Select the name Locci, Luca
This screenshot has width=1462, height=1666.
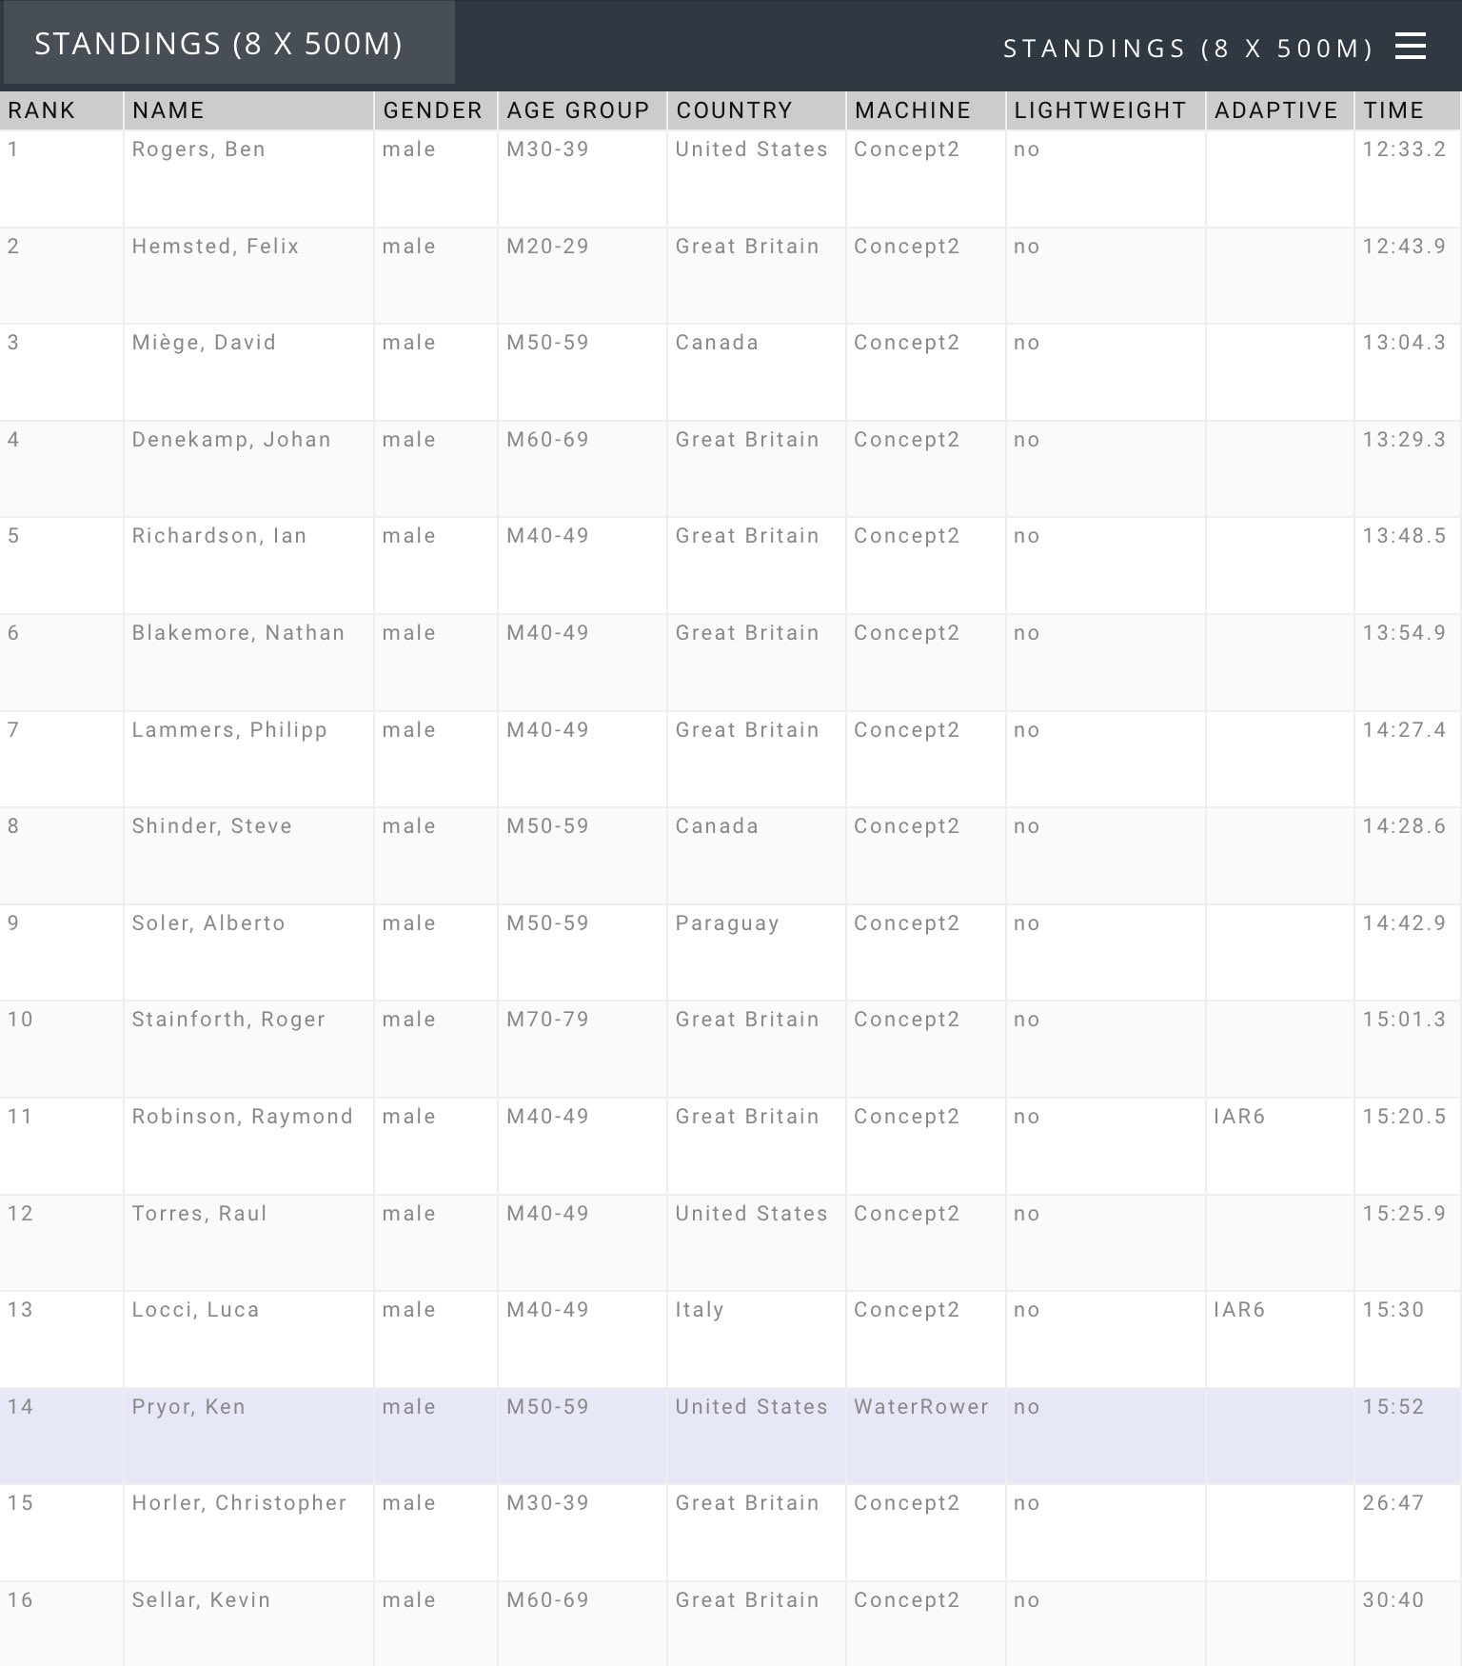[x=195, y=1310]
